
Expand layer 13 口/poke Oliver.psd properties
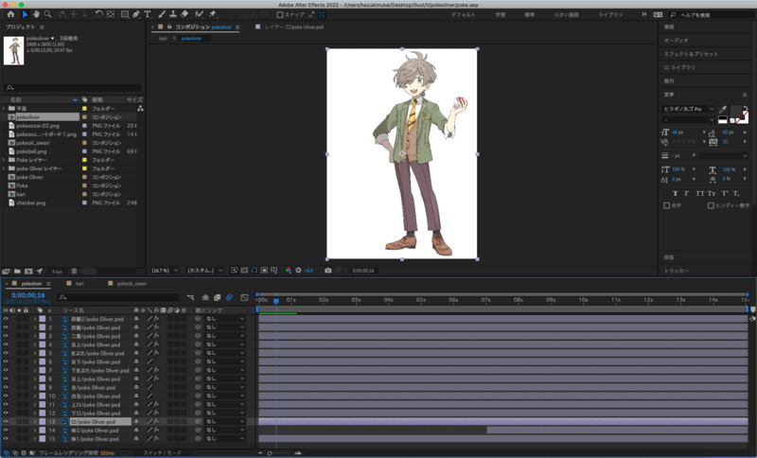coord(35,421)
